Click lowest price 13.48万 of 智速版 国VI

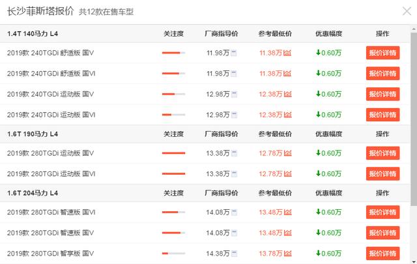click(x=271, y=213)
